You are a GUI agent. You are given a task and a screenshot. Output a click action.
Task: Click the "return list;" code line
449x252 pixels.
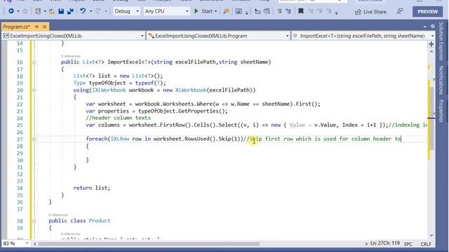[92, 188]
